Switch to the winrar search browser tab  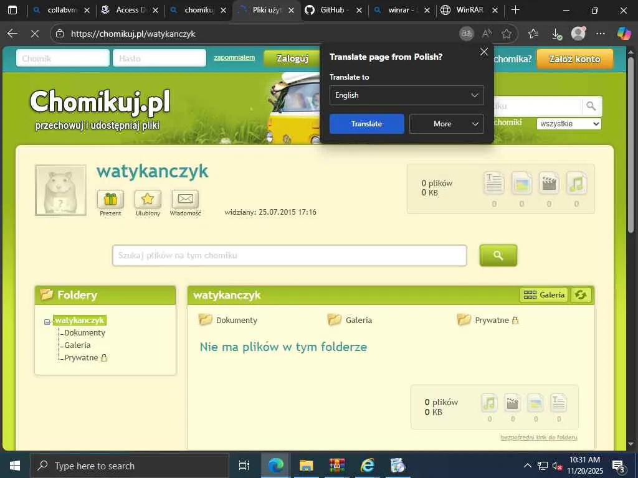point(402,10)
